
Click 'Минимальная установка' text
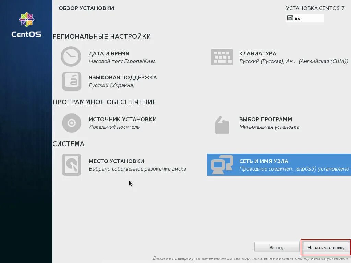[269, 127]
